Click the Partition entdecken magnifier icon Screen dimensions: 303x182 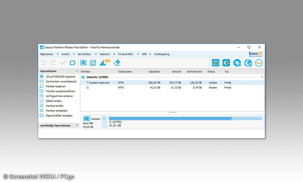(x=41, y=111)
